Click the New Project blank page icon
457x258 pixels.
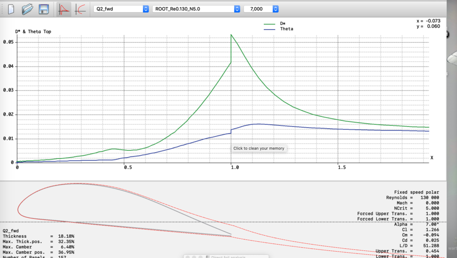tap(12, 9)
